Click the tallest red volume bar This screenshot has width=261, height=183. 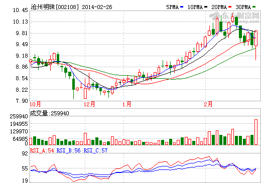[256, 132]
